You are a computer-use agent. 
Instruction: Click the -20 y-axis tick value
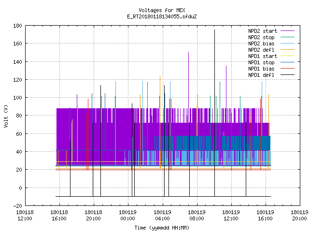click(17, 206)
